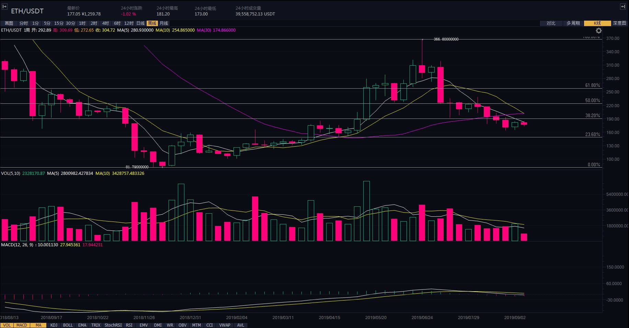Expand the left side panel arrow icon
Image resolution: width=629 pixels, height=328 pixels.
tap(4, 7)
